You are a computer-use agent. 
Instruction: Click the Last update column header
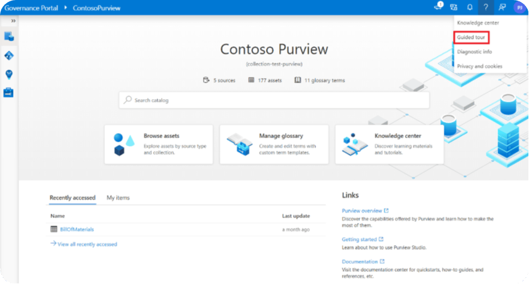pos(296,216)
